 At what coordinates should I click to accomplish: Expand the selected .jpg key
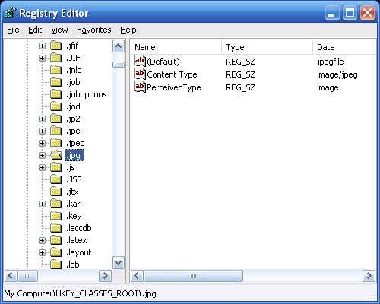tap(42, 155)
